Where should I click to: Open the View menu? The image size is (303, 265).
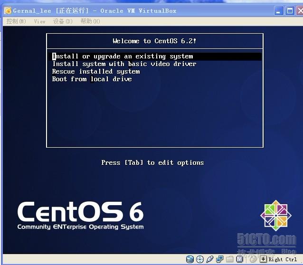tap(39, 21)
